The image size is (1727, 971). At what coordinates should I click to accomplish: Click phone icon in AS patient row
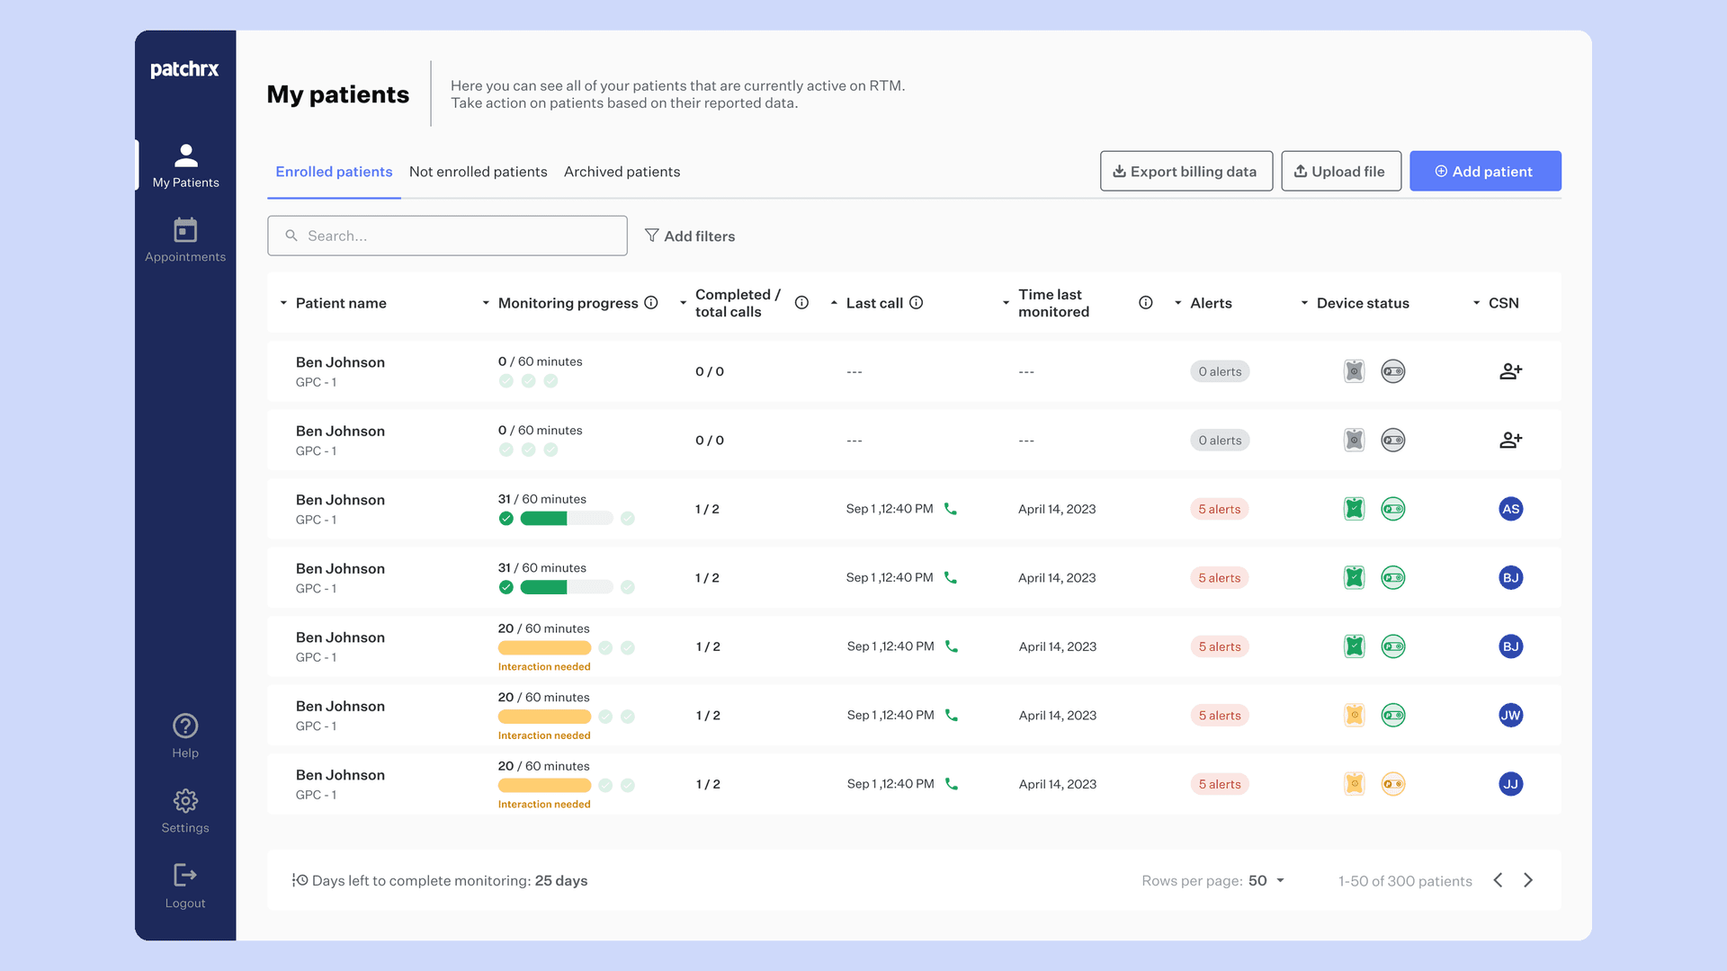click(951, 509)
